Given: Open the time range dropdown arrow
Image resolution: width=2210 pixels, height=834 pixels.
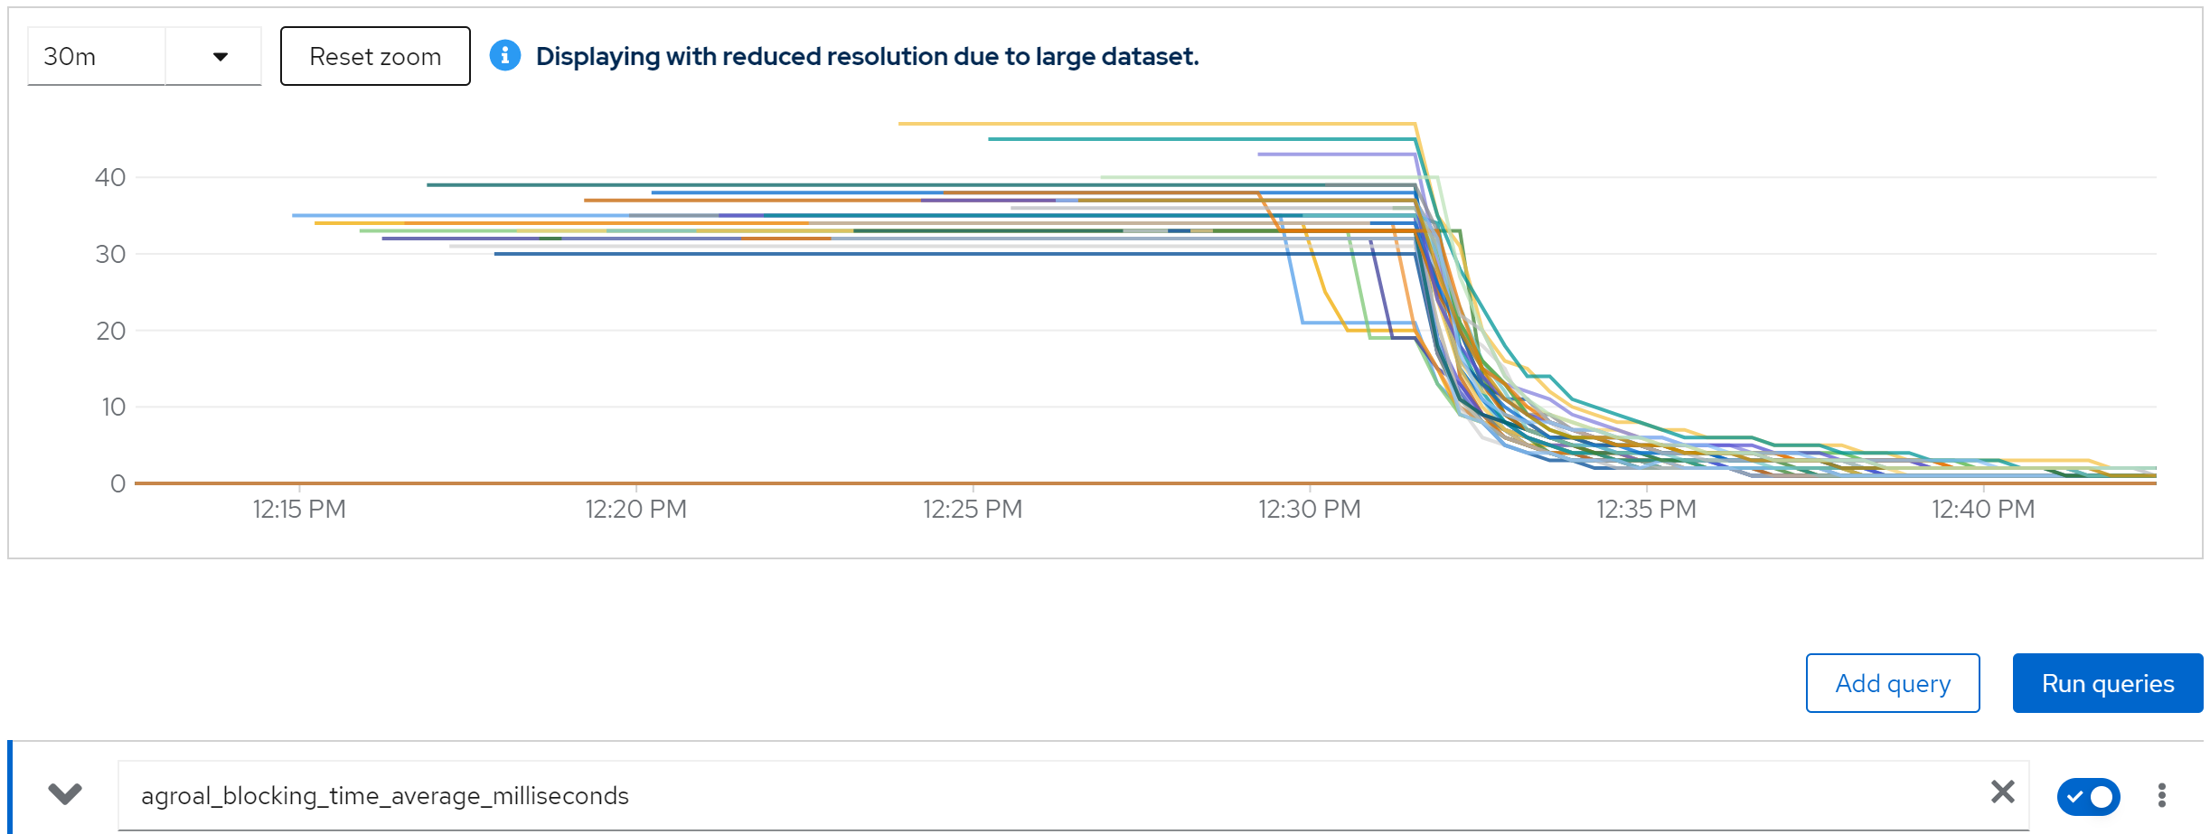Looking at the screenshot, I should (220, 56).
